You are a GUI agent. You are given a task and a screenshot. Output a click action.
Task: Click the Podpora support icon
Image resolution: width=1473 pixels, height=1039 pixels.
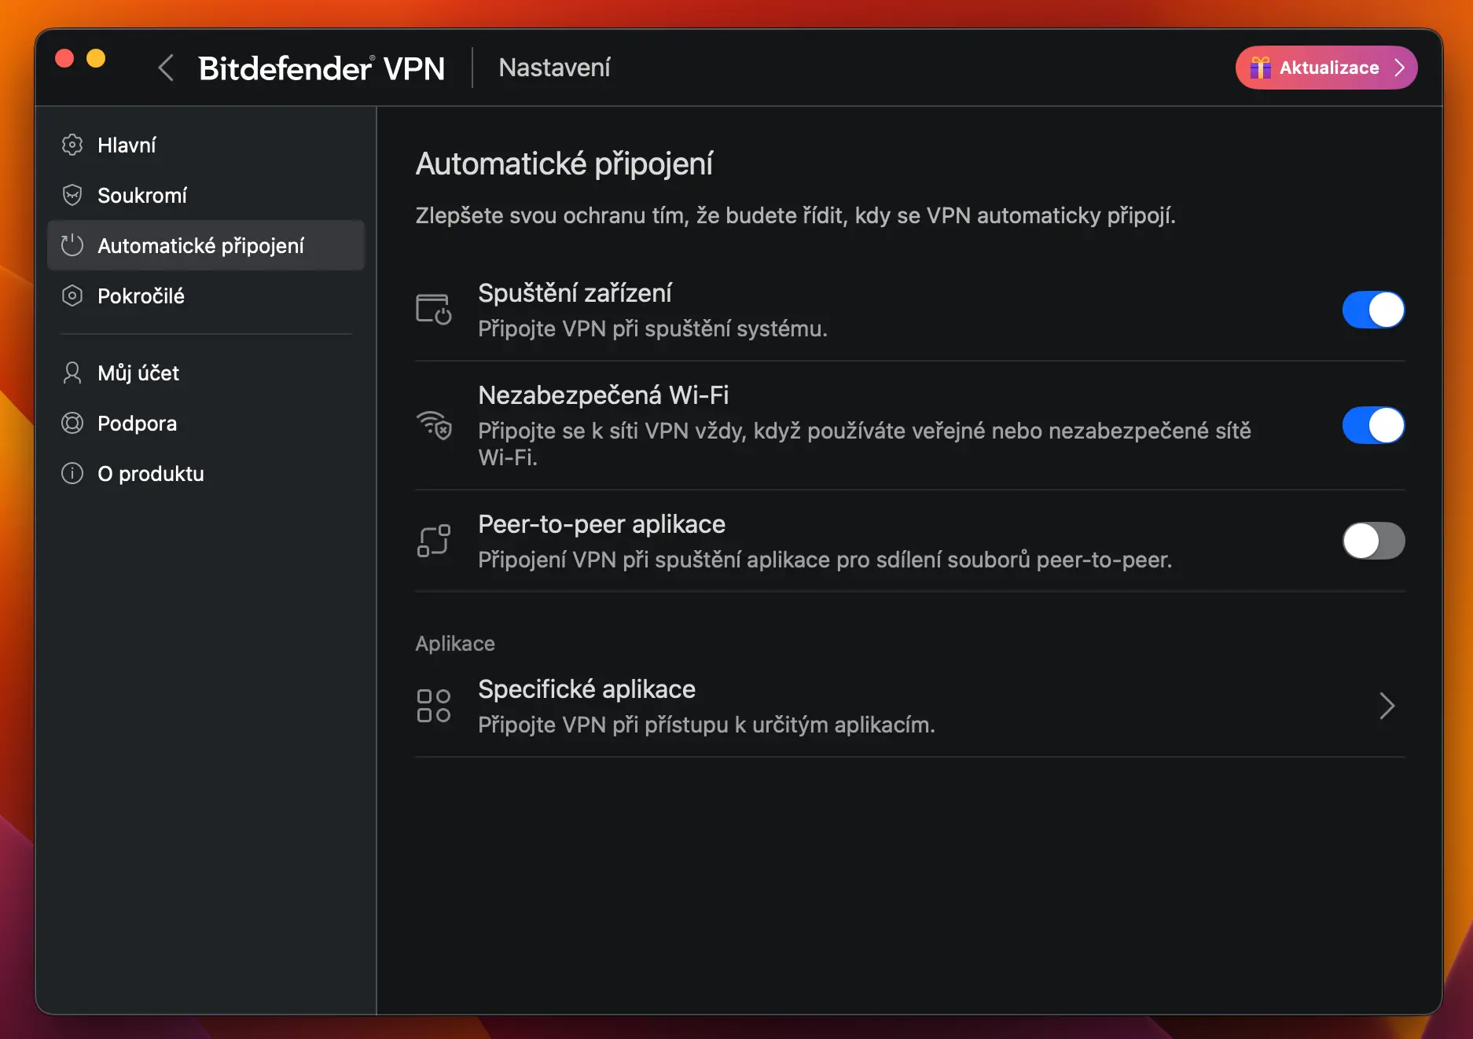click(x=72, y=423)
